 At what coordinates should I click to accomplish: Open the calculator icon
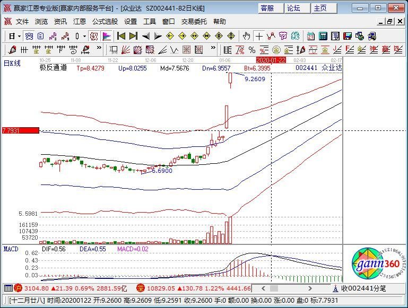point(323,36)
